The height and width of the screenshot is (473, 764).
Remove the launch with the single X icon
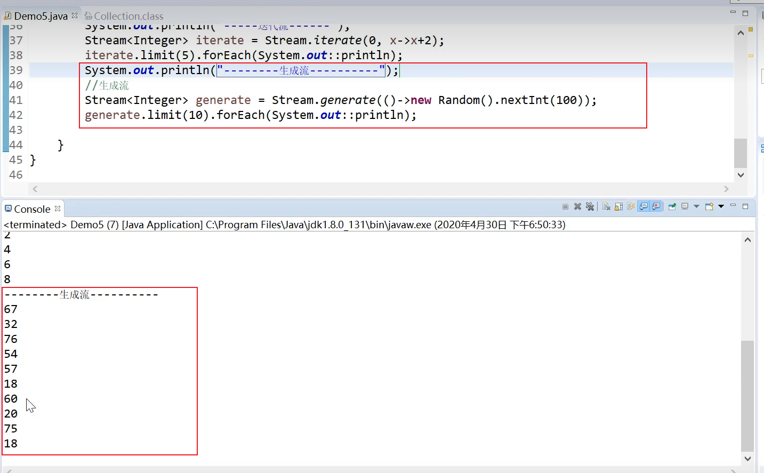click(x=577, y=207)
